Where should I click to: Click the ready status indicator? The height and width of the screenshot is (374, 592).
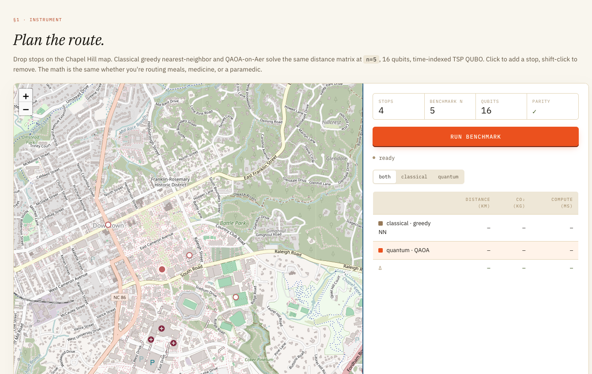pyautogui.click(x=384, y=158)
